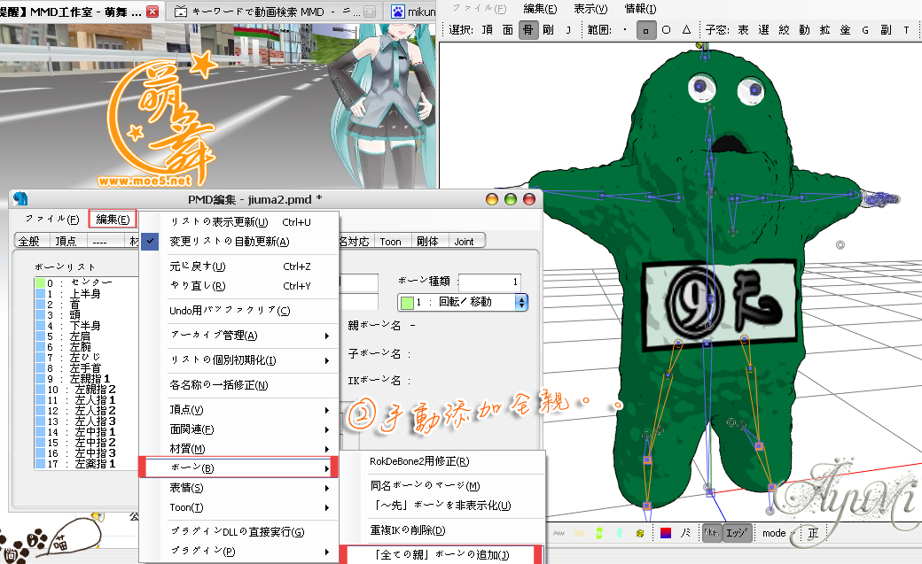The height and width of the screenshot is (564, 922).
Task: Expand the リストの個別初期化(I) submenu
Action: point(238,360)
